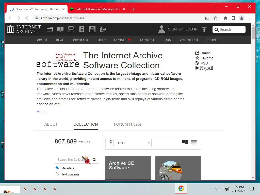Close the Internet Download Manager tab
This screenshot has height=195, width=260.
click(x=124, y=9)
